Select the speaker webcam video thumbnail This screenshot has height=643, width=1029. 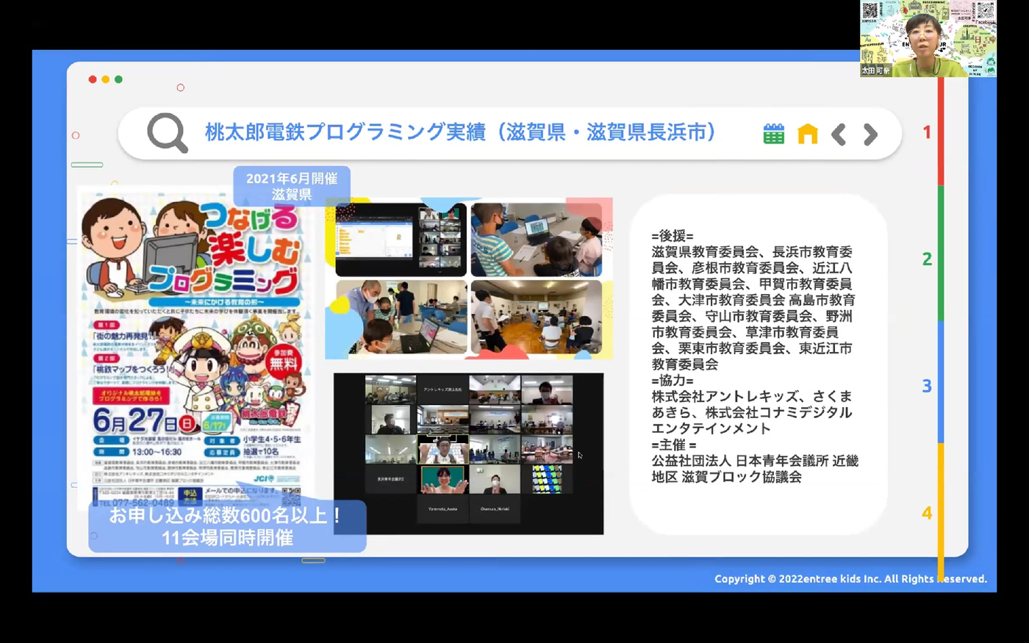tap(928, 38)
